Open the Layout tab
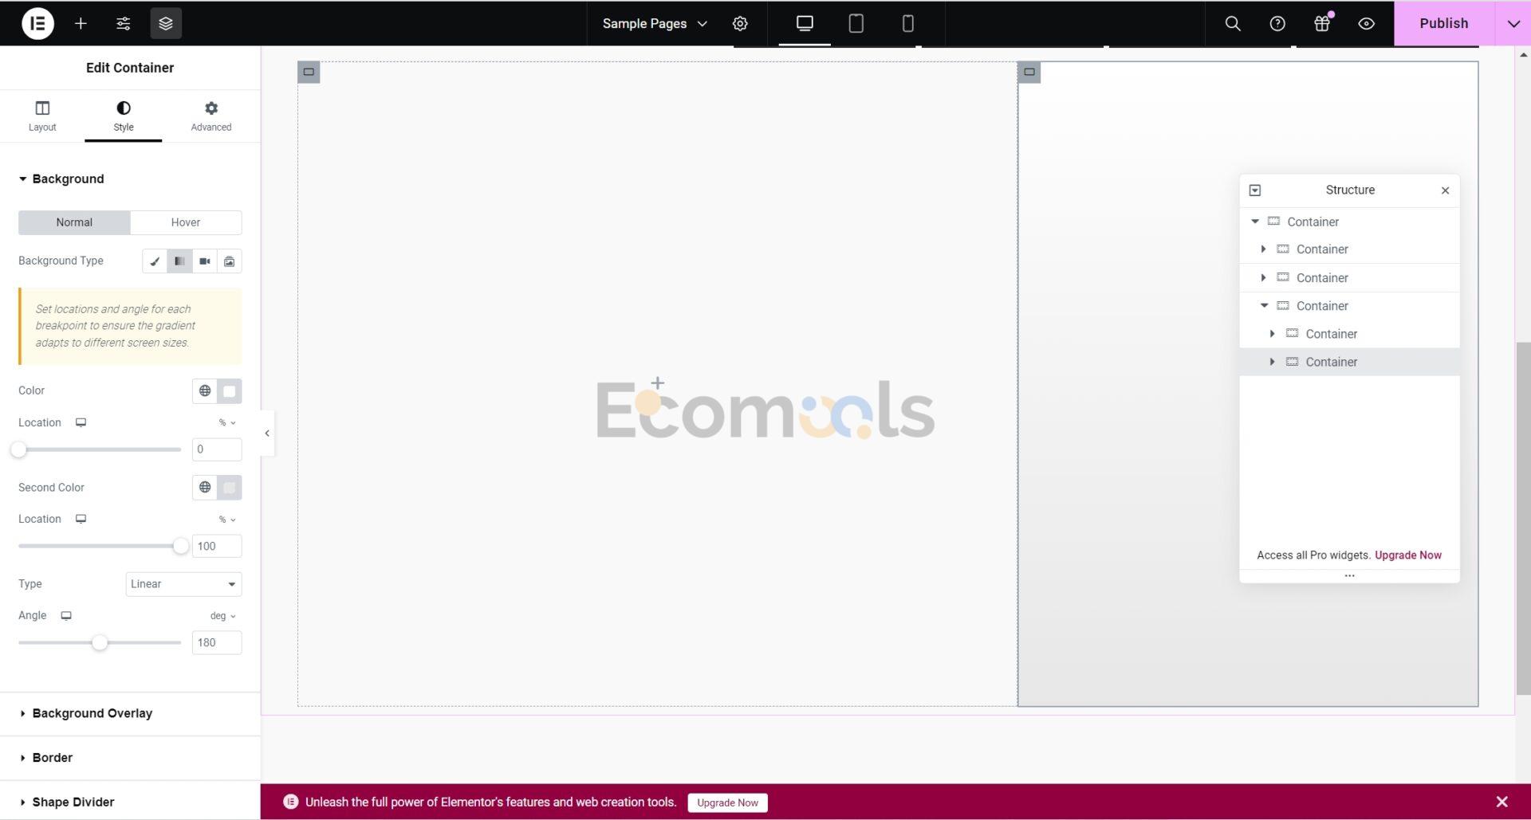 (42, 116)
